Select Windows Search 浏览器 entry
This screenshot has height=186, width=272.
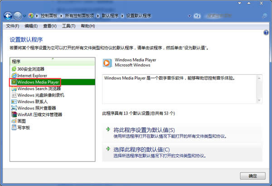(53, 89)
